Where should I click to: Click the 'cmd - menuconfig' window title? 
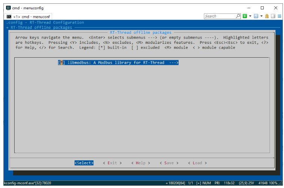point(28,8)
